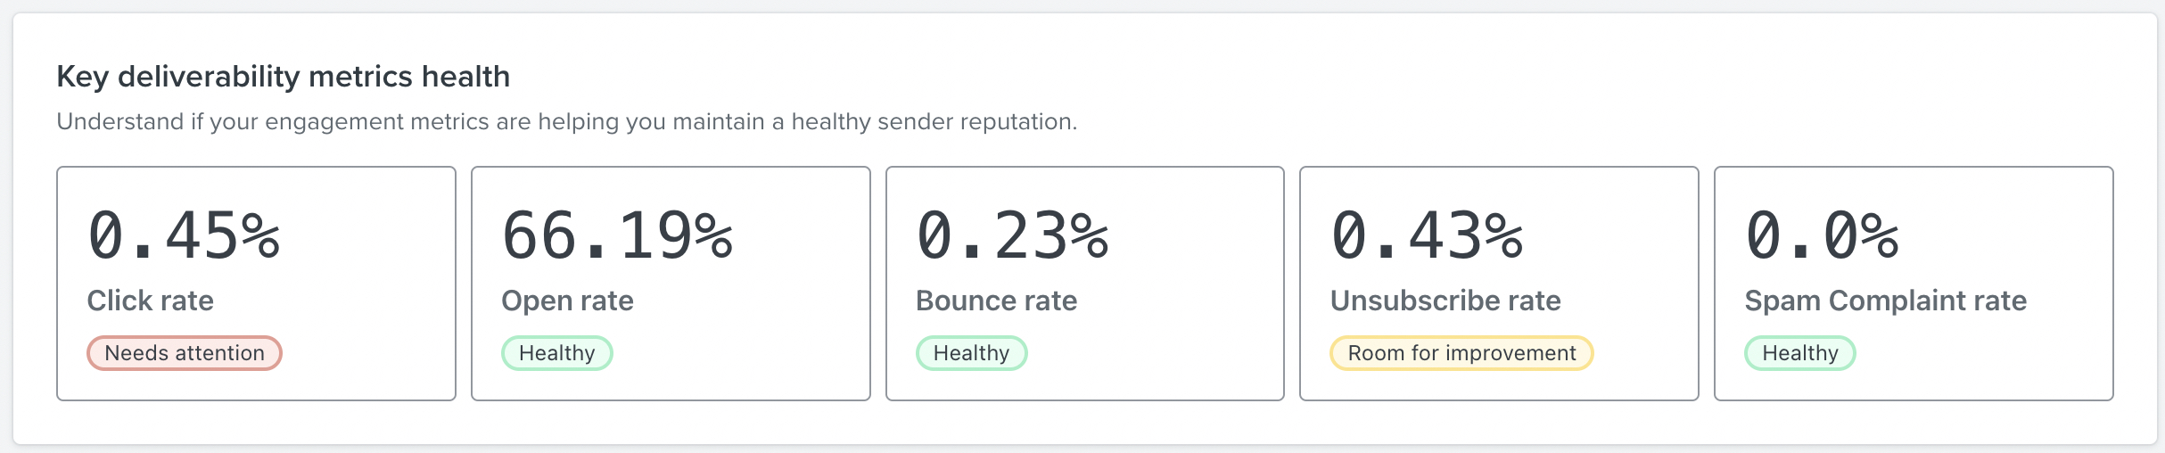This screenshot has width=2165, height=453.
Task: Select the 0.45% click rate value
Action: [x=184, y=236]
